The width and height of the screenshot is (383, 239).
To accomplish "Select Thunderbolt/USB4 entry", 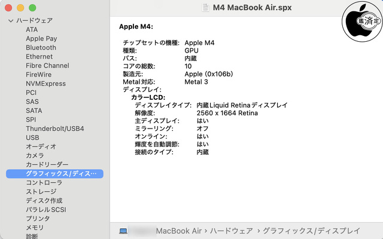I will pos(54,128).
